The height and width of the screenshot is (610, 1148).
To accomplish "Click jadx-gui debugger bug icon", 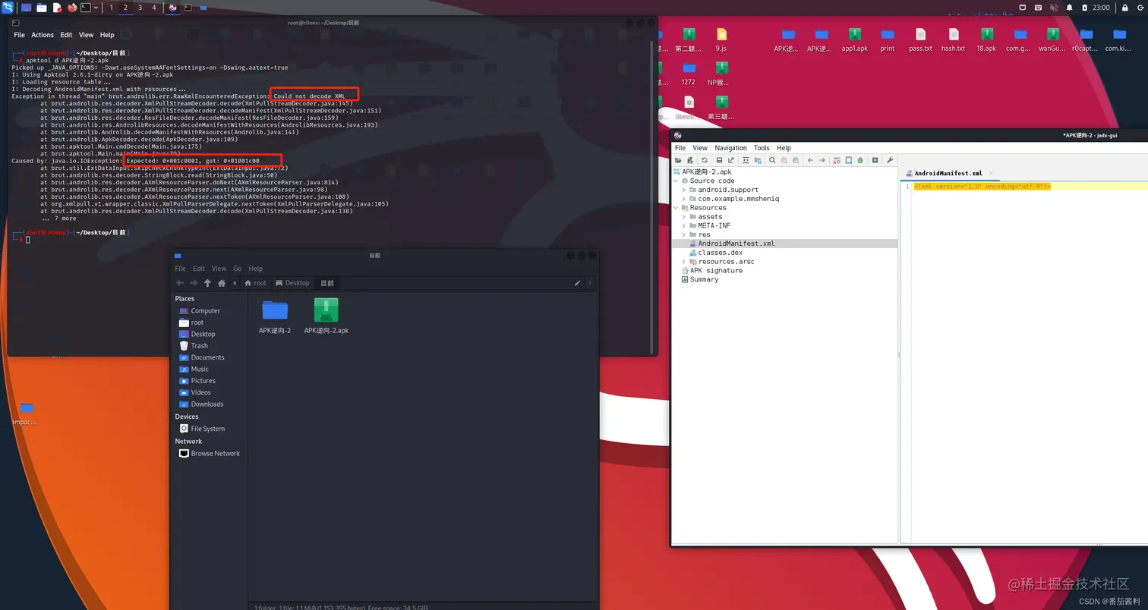I will [860, 160].
